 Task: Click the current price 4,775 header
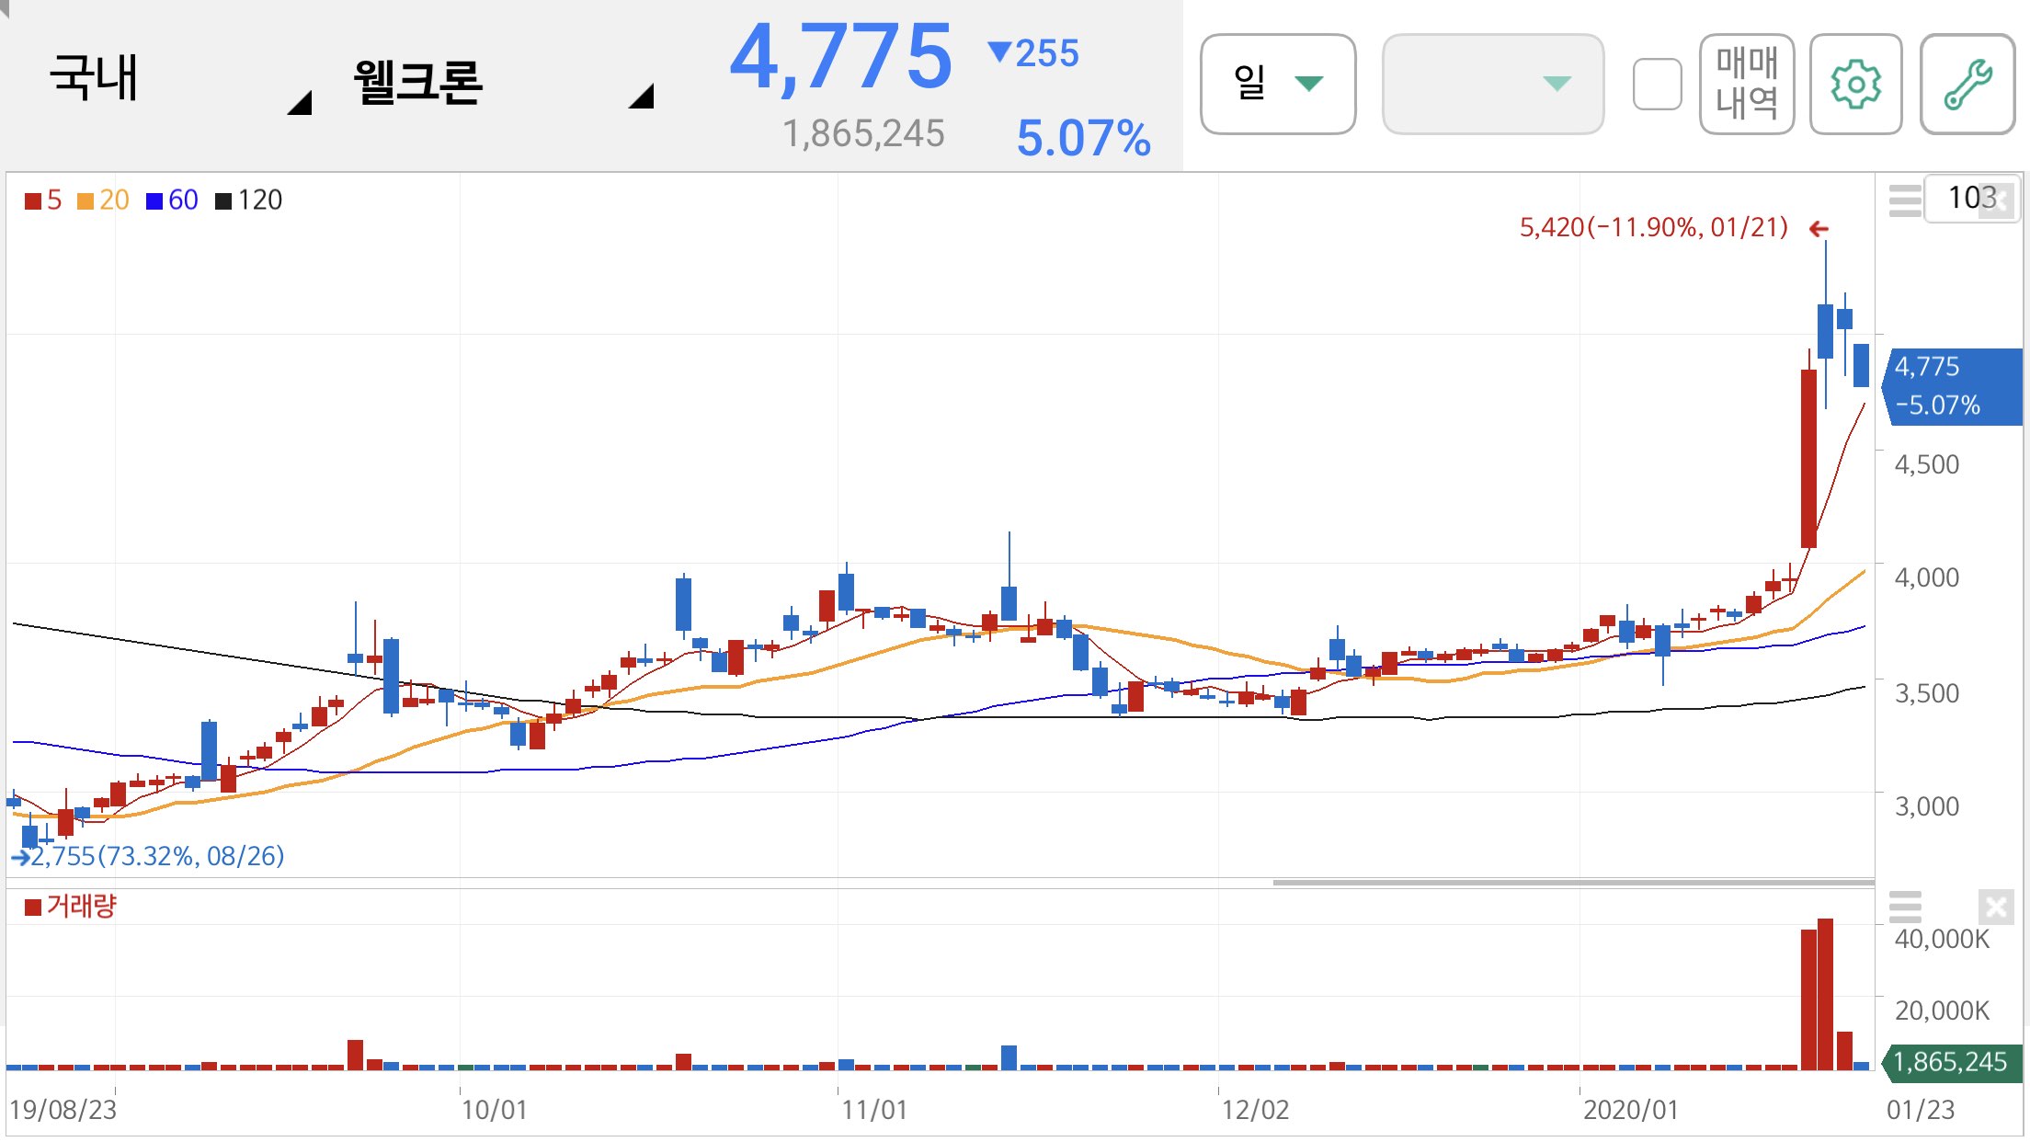(x=841, y=57)
